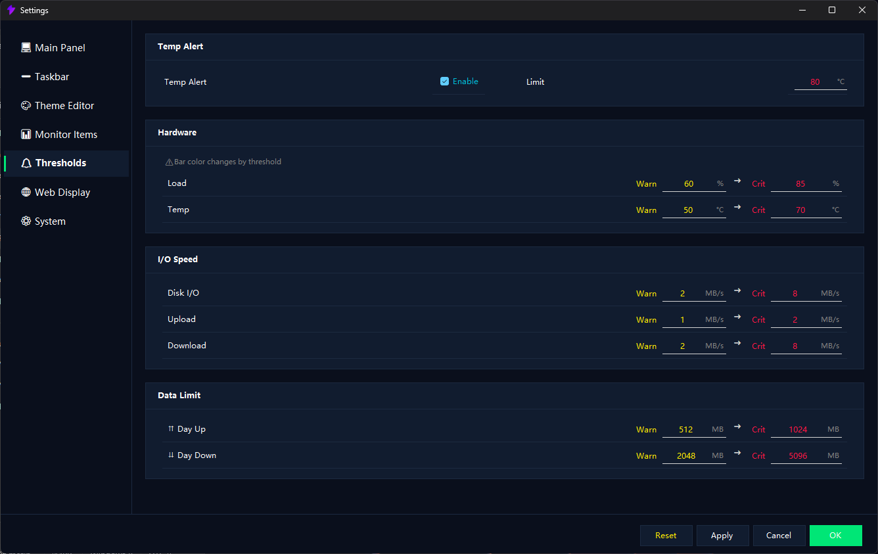Select the Taskbar icon in sidebar
Screen dimensions: 878x554
26,76
